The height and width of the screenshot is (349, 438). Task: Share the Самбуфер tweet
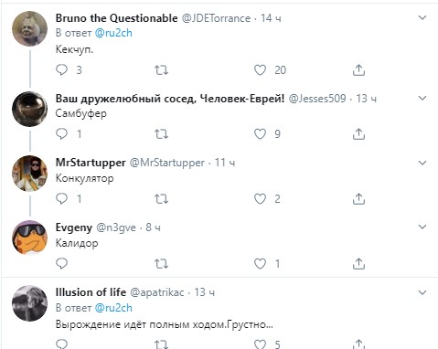pos(358,134)
